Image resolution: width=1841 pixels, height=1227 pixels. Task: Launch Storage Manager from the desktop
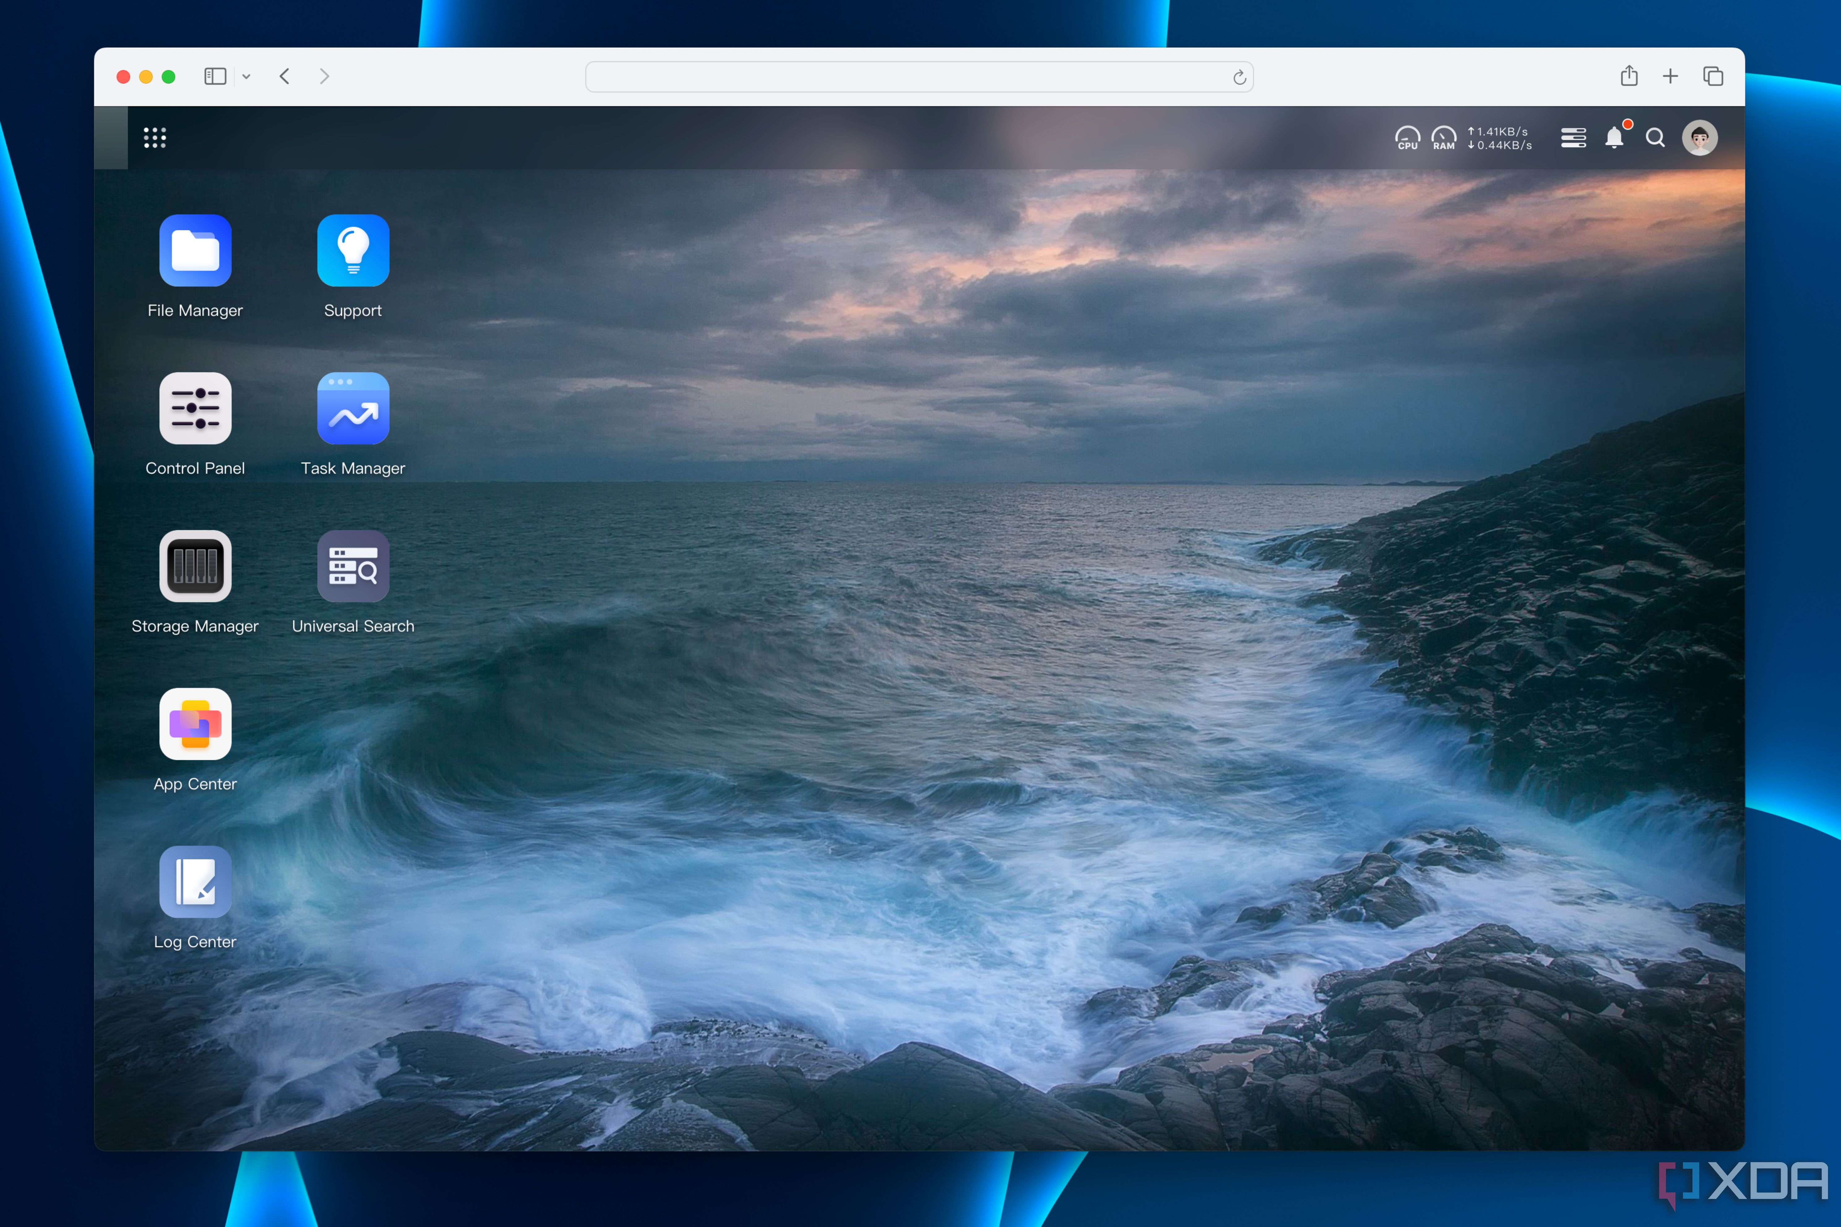[x=195, y=566]
